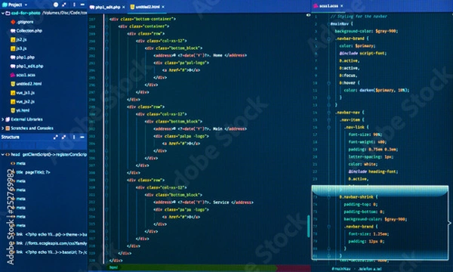Open the Project panel options menu
Screen dimensions: 453x272
(74, 5)
